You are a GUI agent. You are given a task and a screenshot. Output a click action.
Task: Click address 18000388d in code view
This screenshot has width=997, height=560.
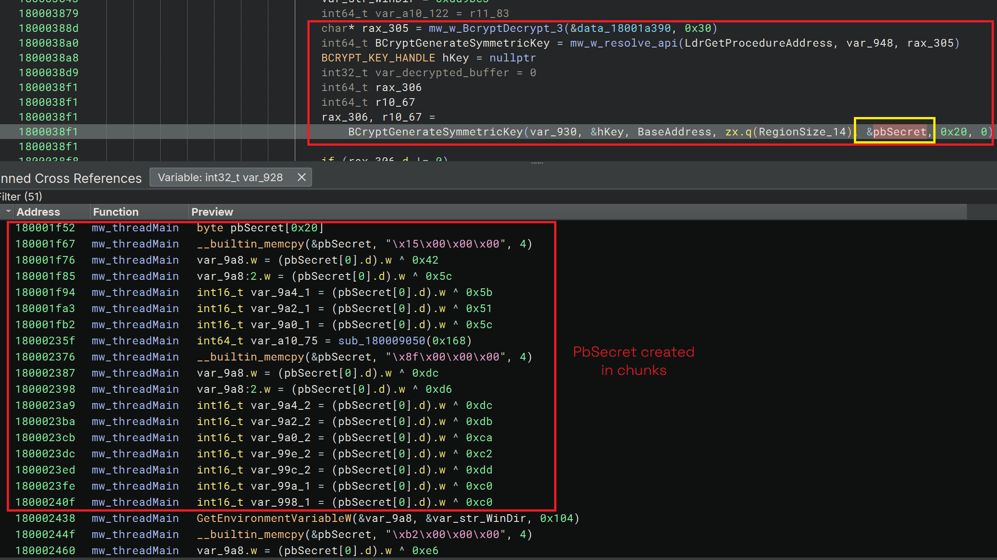48,28
